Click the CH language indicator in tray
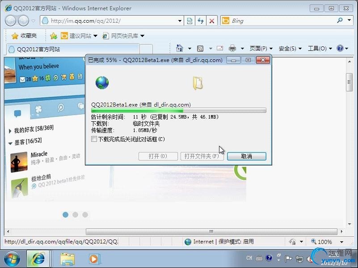This screenshot has width=358, height=268. pyautogui.click(x=249, y=258)
